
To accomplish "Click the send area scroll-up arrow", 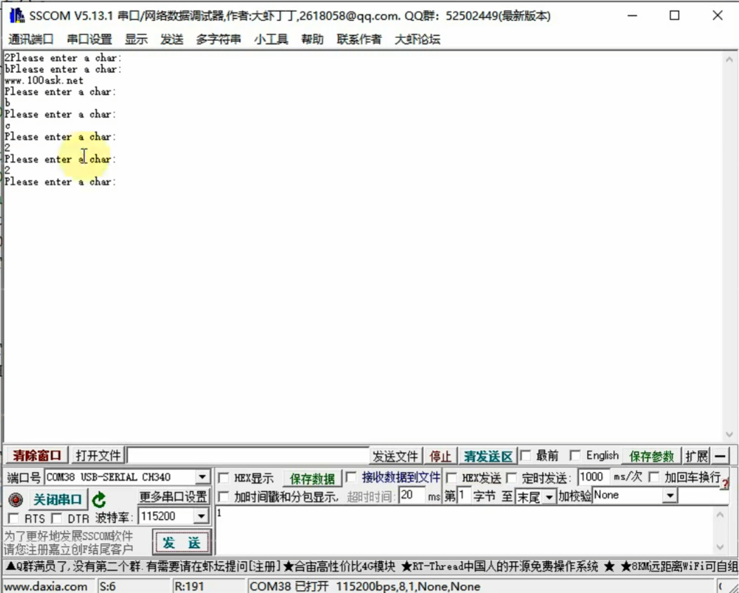I will tap(720, 515).
